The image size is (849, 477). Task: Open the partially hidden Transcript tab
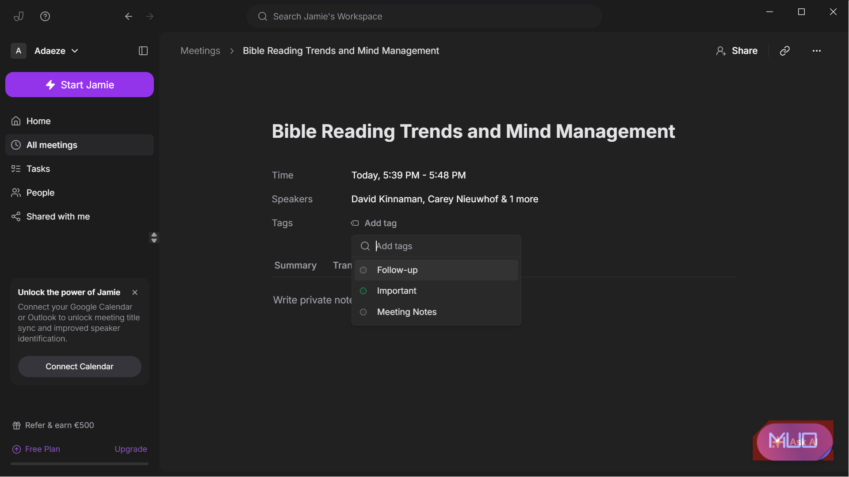(x=342, y=265)
